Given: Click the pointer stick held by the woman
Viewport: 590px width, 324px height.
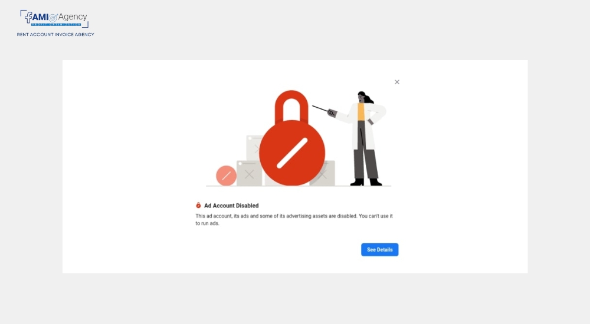Looking at the screenshot, I should [x=320, y=108].
